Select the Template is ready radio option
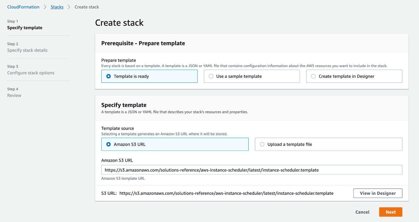 pyautogui.click(x=149, y=76)
